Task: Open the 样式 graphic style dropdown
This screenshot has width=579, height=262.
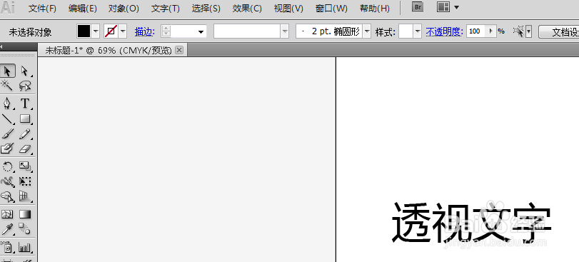Action: click(x=418, y=31)
